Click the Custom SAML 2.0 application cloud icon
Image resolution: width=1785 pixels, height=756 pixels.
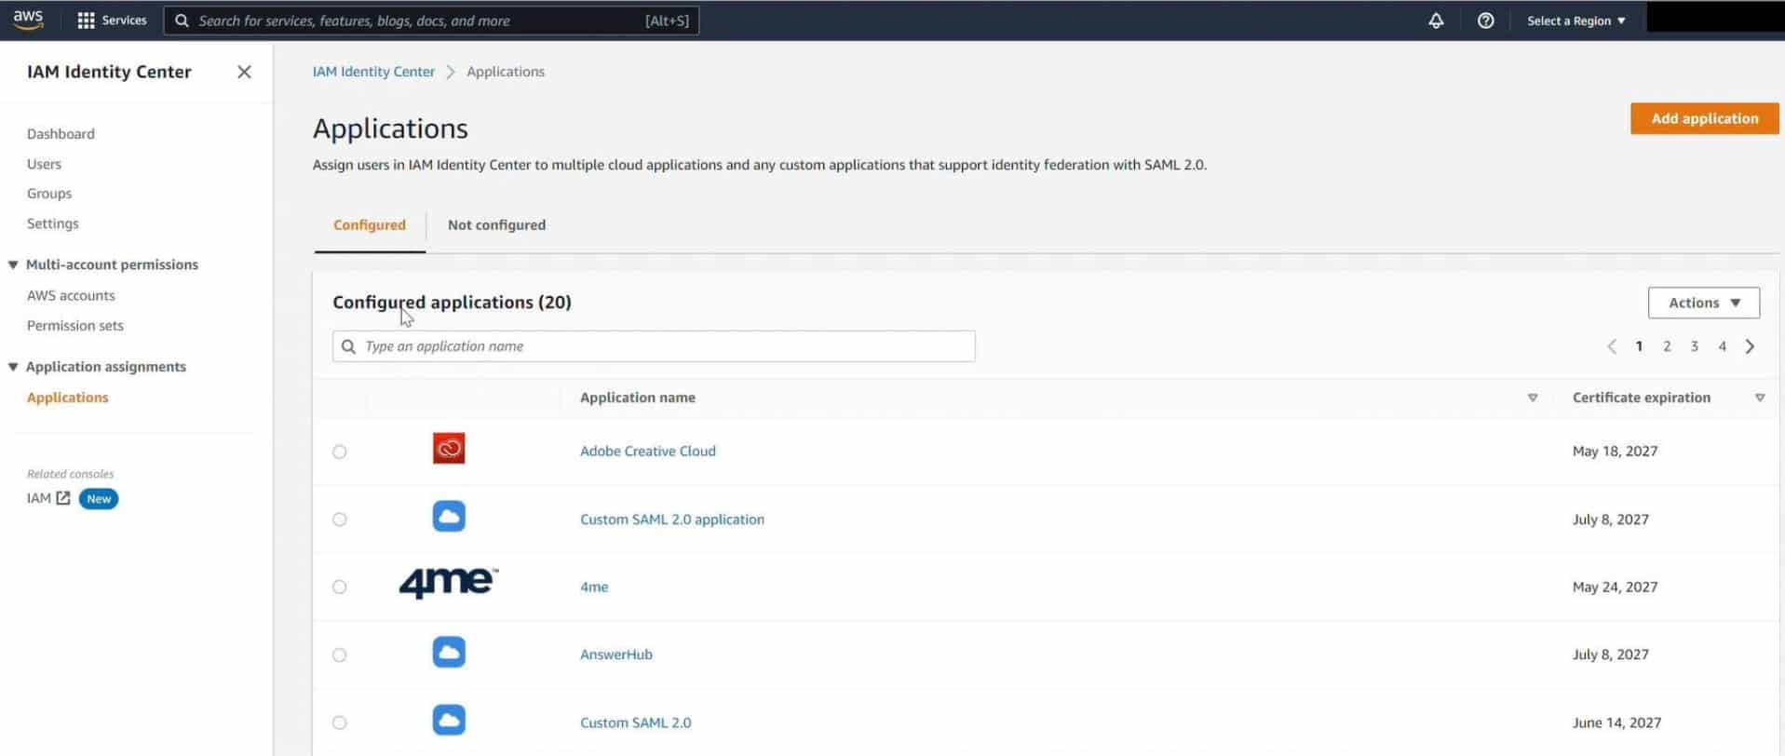449,517
